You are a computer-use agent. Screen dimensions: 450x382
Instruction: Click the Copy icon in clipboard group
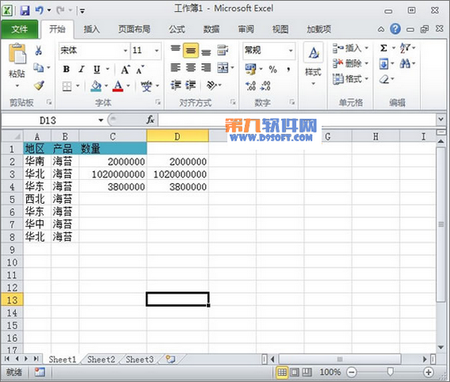pyautogui.click(x=39, y=68)
